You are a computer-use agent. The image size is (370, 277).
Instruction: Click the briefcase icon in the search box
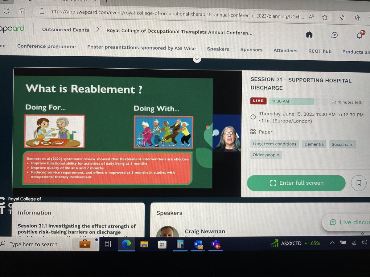85,244
